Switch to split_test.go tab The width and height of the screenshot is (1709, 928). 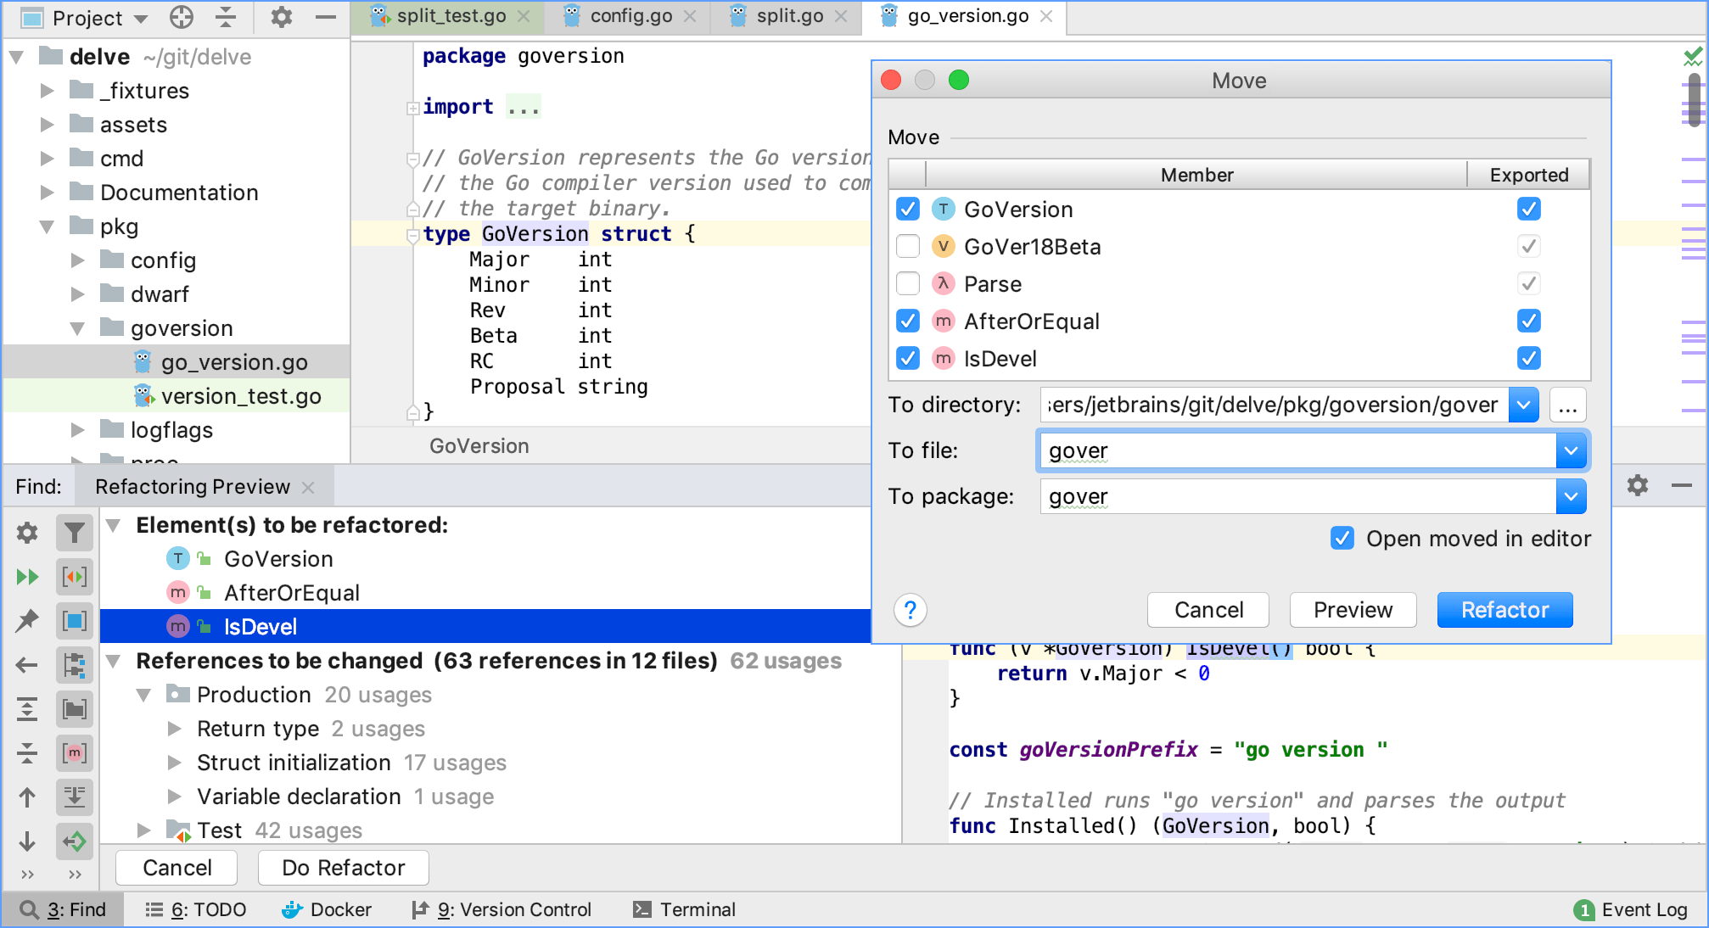click(x=451, y=16)
